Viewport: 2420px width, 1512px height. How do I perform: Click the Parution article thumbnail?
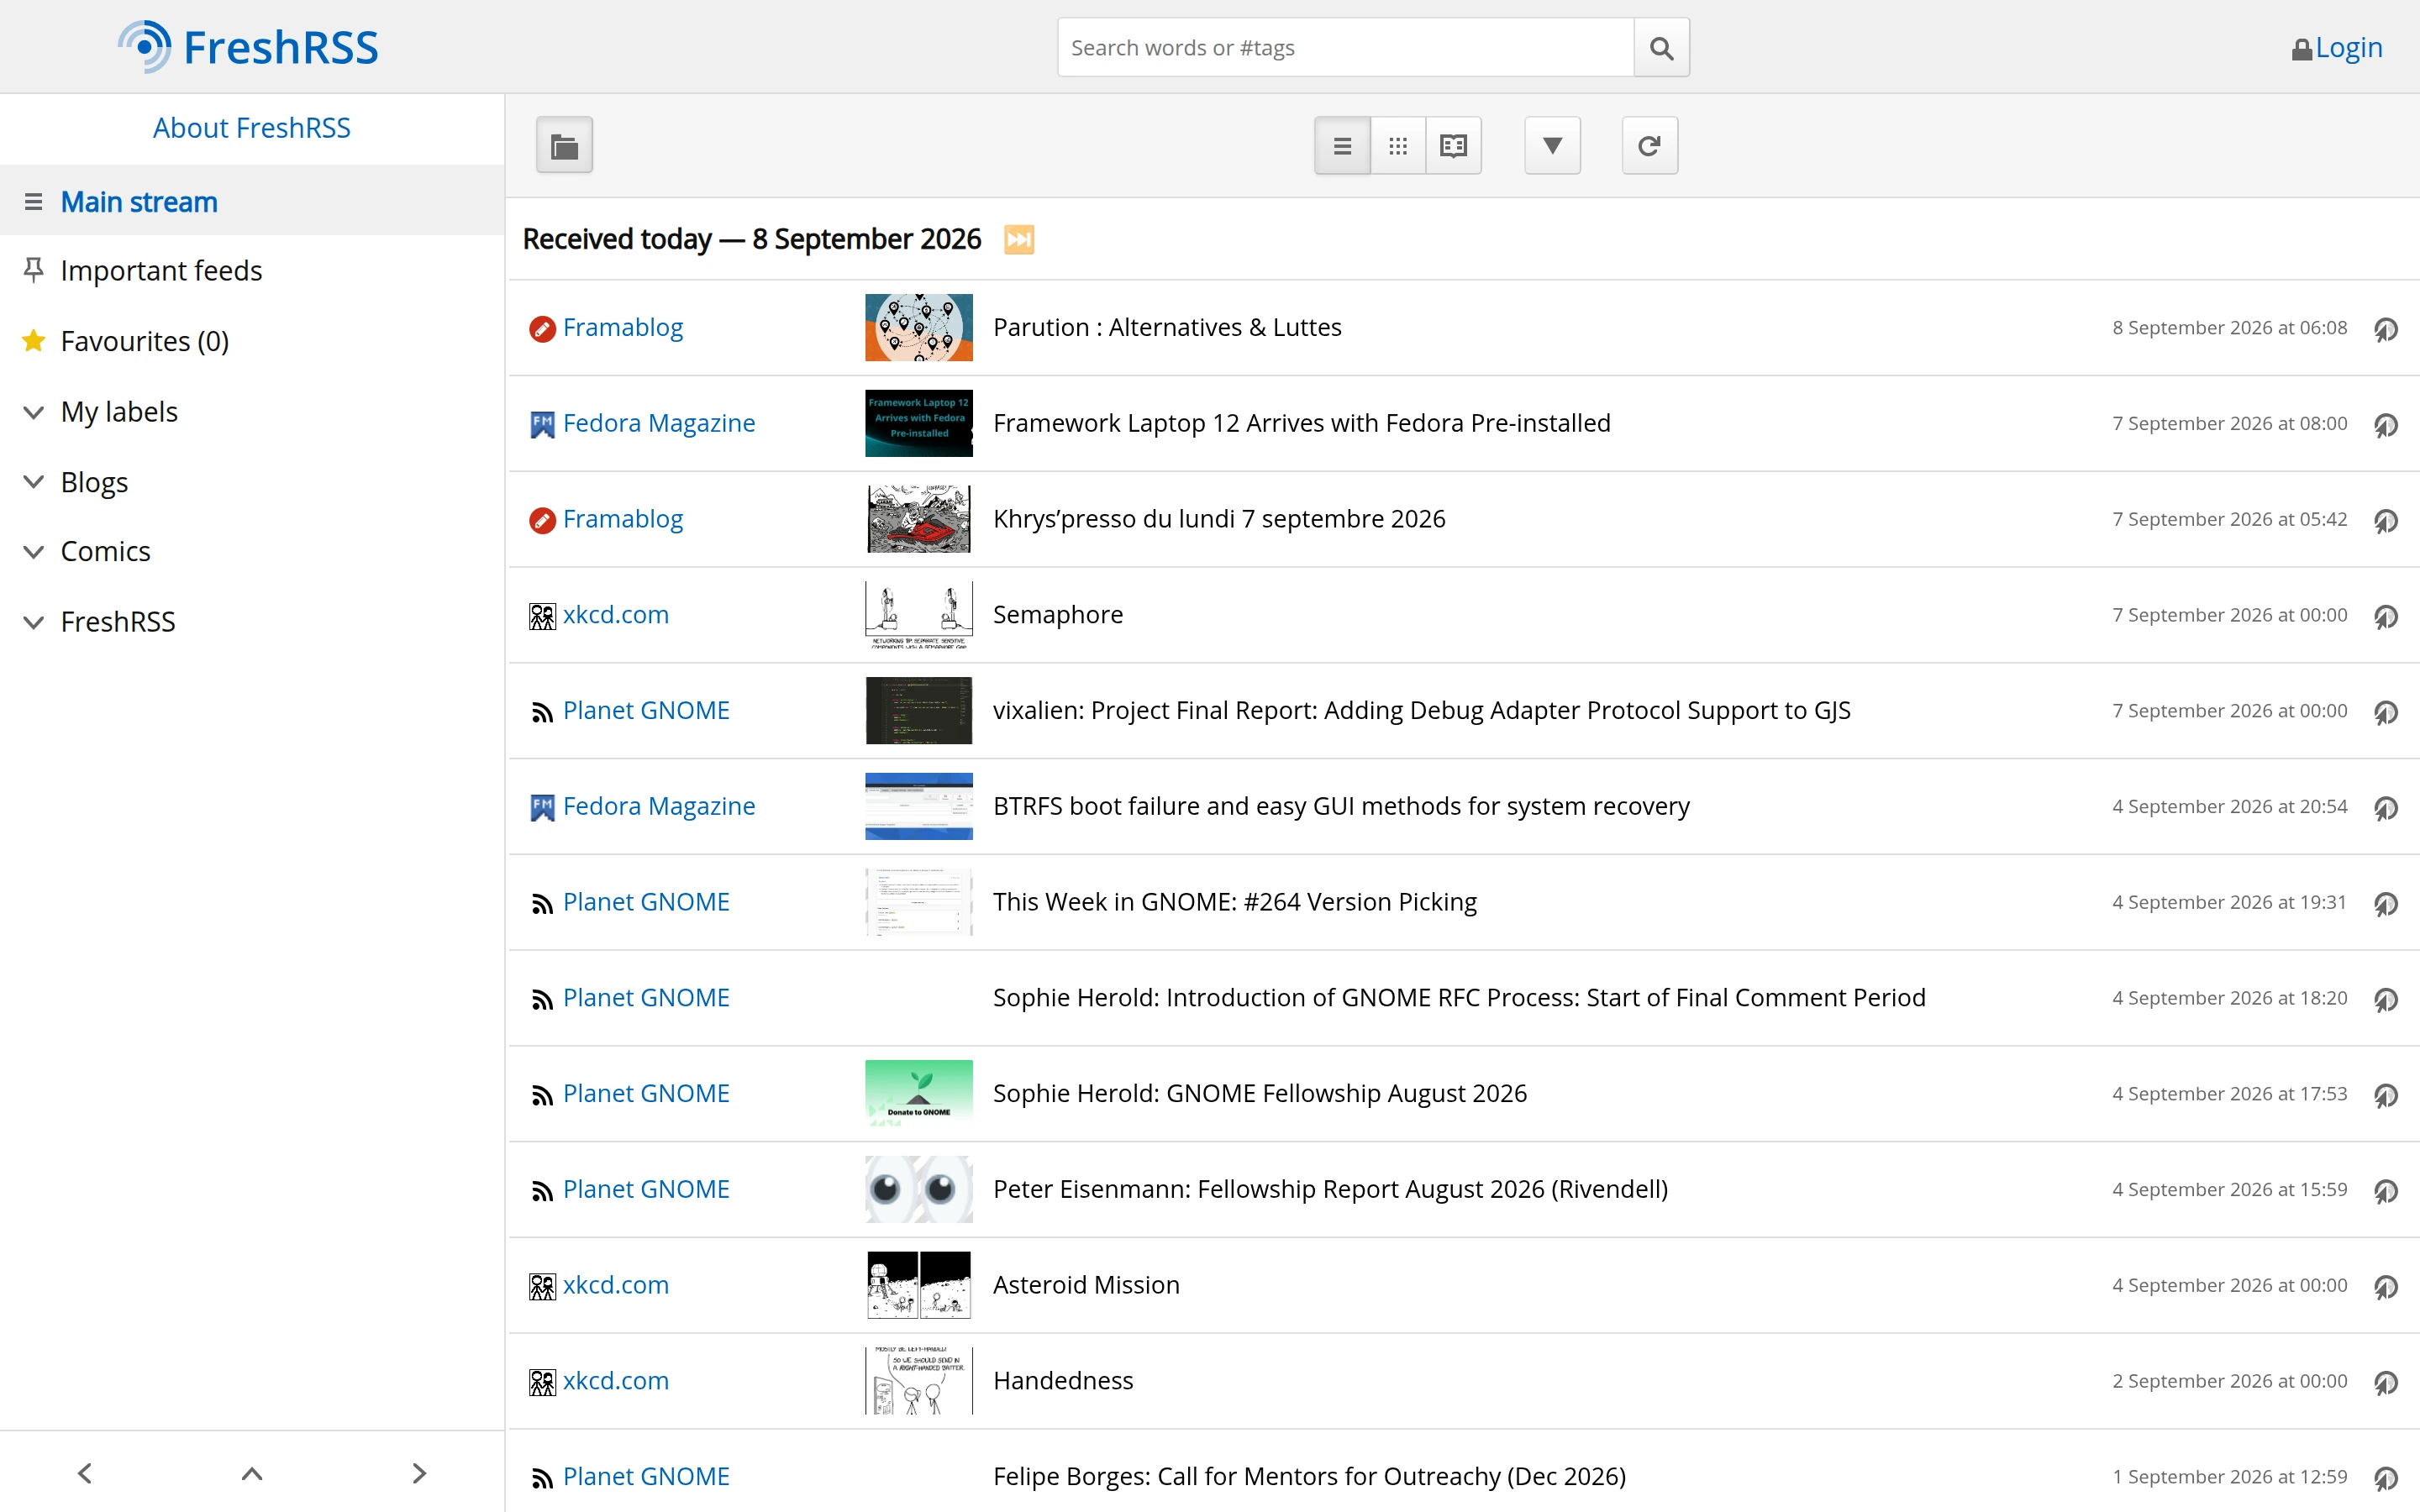click(x=918, y=327)
